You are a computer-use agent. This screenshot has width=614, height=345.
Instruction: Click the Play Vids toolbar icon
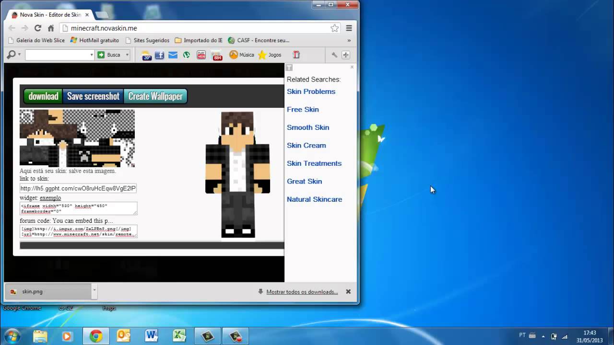[x=201, y=55]
